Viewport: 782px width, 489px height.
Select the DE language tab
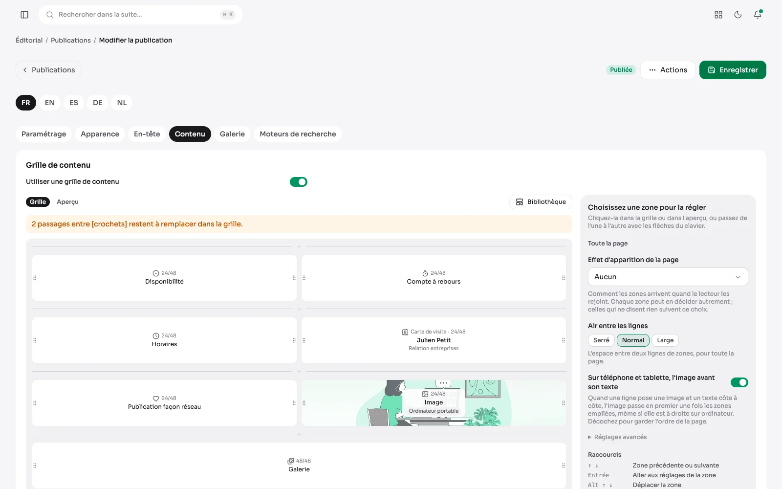pos(98,103)
